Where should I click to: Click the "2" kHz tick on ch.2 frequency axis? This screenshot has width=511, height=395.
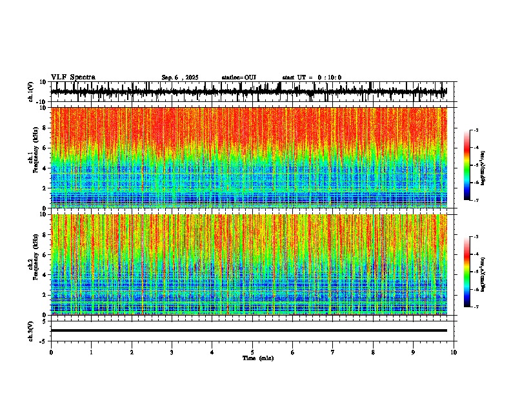pos(45,295)
